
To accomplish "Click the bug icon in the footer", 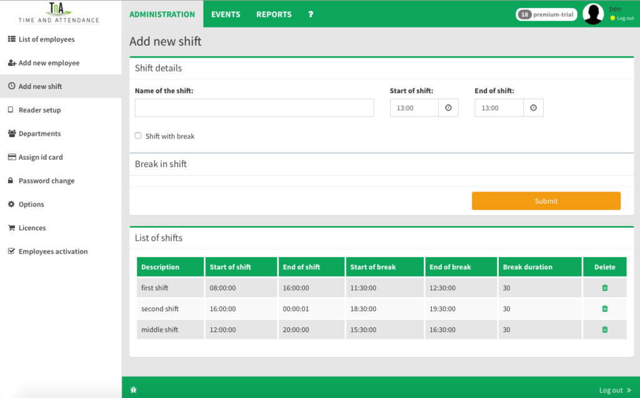I will [x=133, y=389].
